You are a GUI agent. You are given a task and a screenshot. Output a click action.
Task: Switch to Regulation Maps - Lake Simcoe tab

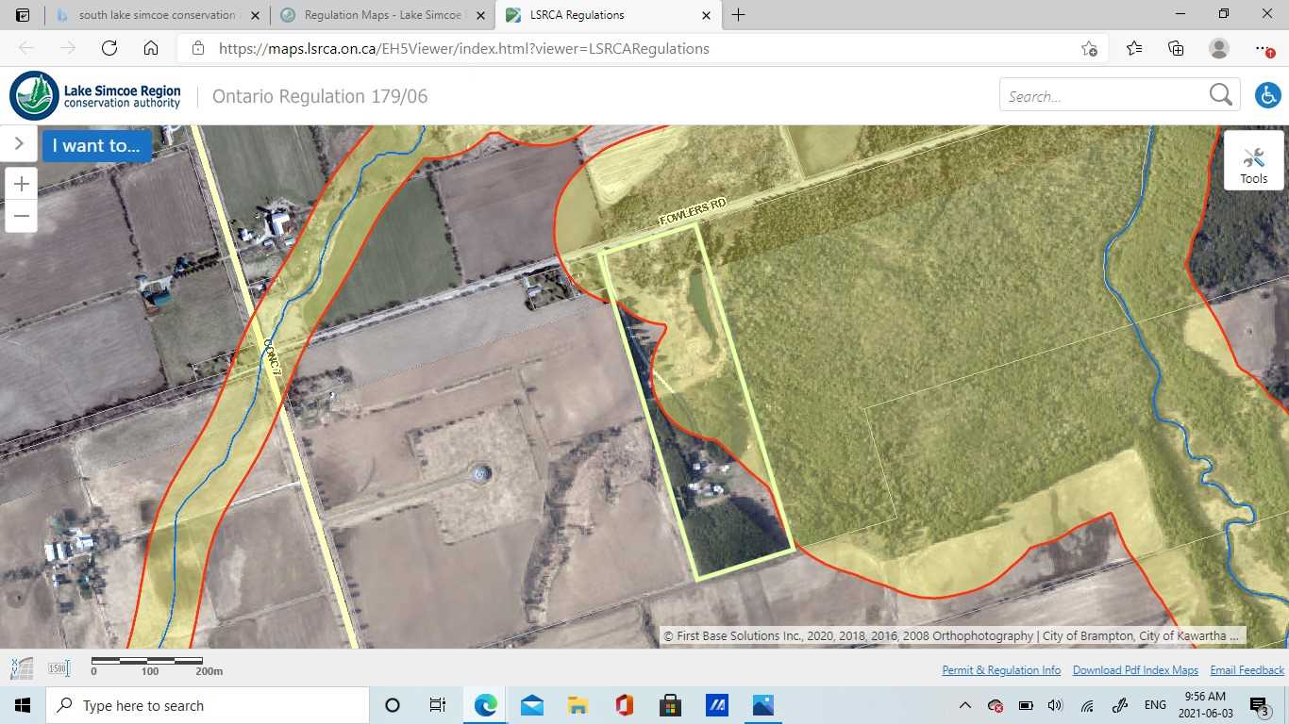[381, 15]
